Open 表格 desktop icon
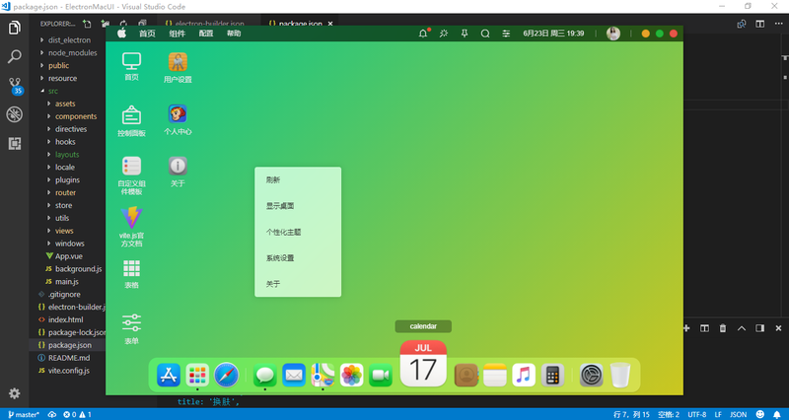The width and height of the screenshot is (789, 420). point(131,274)
